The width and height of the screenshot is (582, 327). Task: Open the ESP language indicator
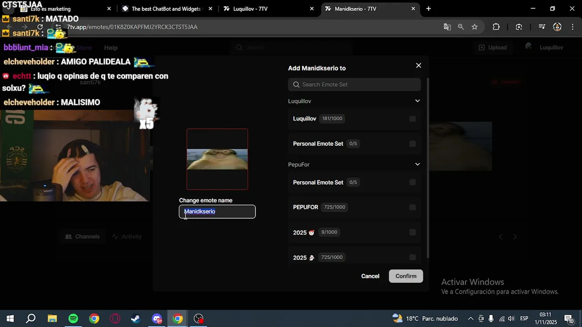(524, 318)
